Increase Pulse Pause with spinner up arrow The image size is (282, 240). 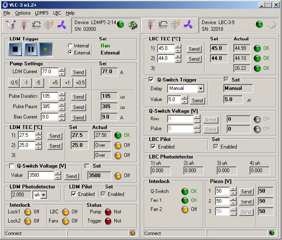pyautogui.click(x=62, y=104)
